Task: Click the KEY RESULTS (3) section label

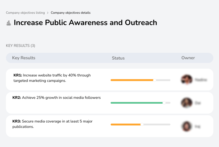Action: [21, 45]
